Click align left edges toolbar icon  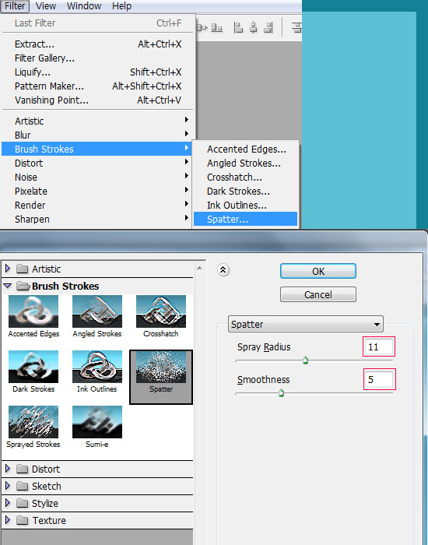[x=238, y=27]
